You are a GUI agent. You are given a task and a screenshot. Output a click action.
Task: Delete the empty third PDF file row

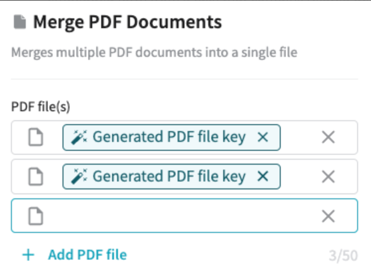click(x=328, y=216)
